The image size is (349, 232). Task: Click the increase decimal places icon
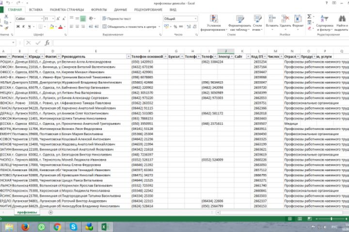pos(189,27)
